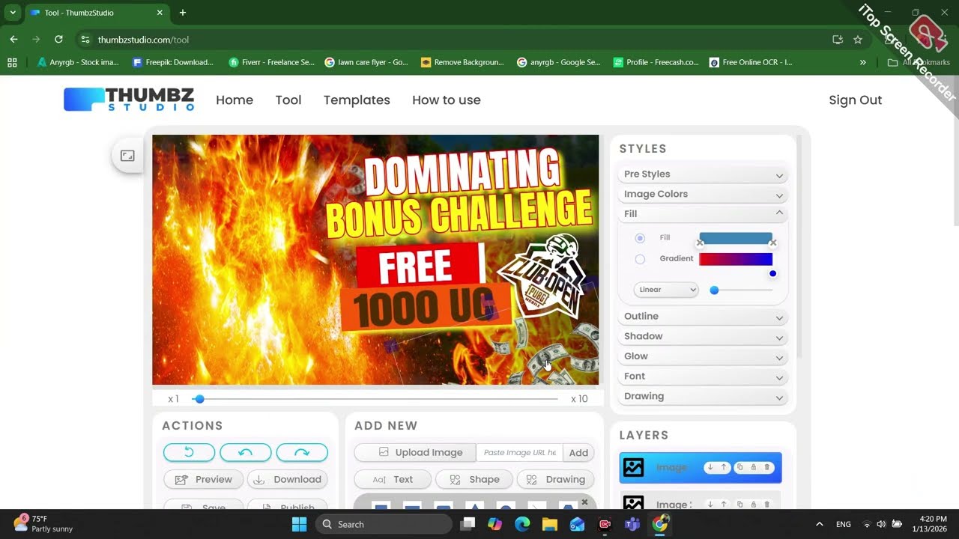959x539 pixels.
Task: Click the Upload Image button
Action: (415, 452)
